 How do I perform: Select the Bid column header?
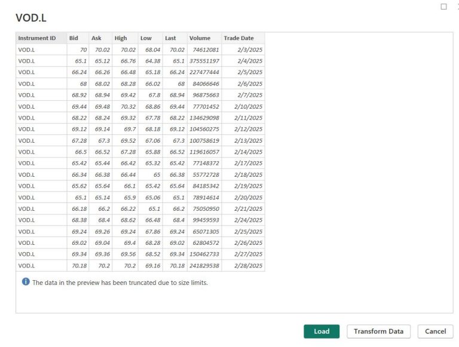[x=78, y=38]
